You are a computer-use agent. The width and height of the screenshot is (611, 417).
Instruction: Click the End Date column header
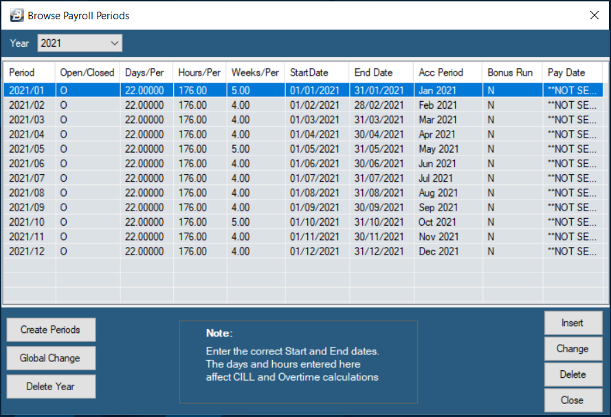381,72
